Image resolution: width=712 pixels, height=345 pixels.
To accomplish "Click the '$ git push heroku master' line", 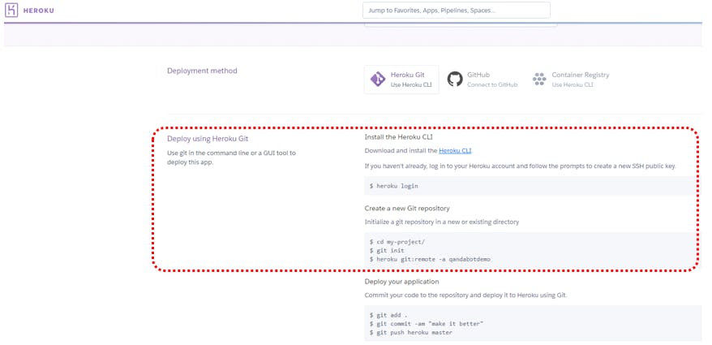I will [x=411, y=332].
